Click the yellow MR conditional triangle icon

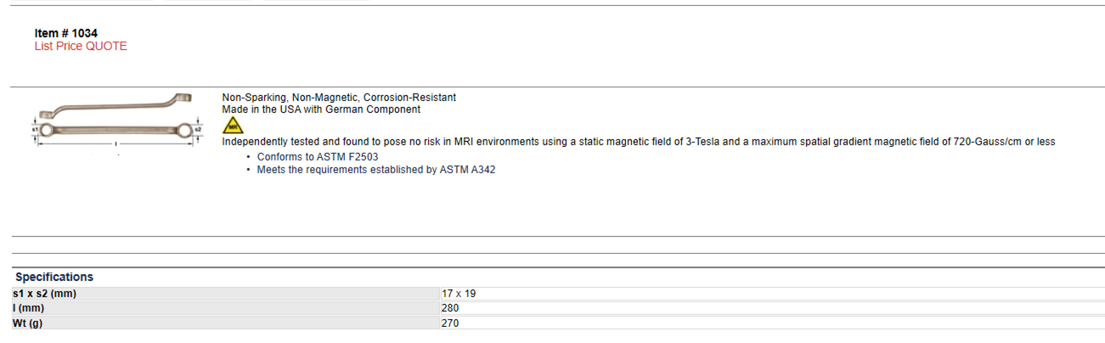[x=232, y=126]
